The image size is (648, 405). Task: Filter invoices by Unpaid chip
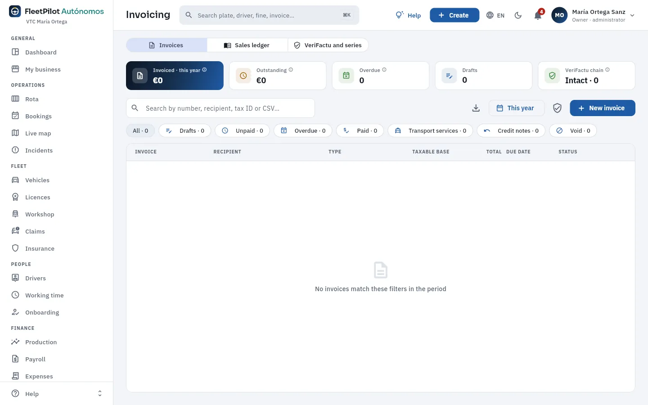[x=243, y=130]
